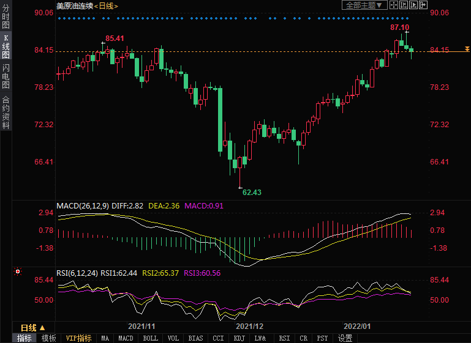The image size is (471, 343).
Task: Click the 设置 button in indicator bar
Action: [345, 338]
